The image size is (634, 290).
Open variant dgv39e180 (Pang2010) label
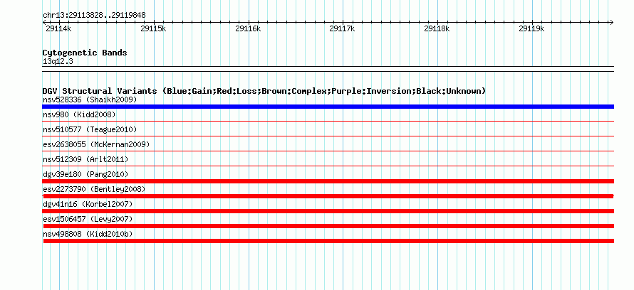coord(85,174)
